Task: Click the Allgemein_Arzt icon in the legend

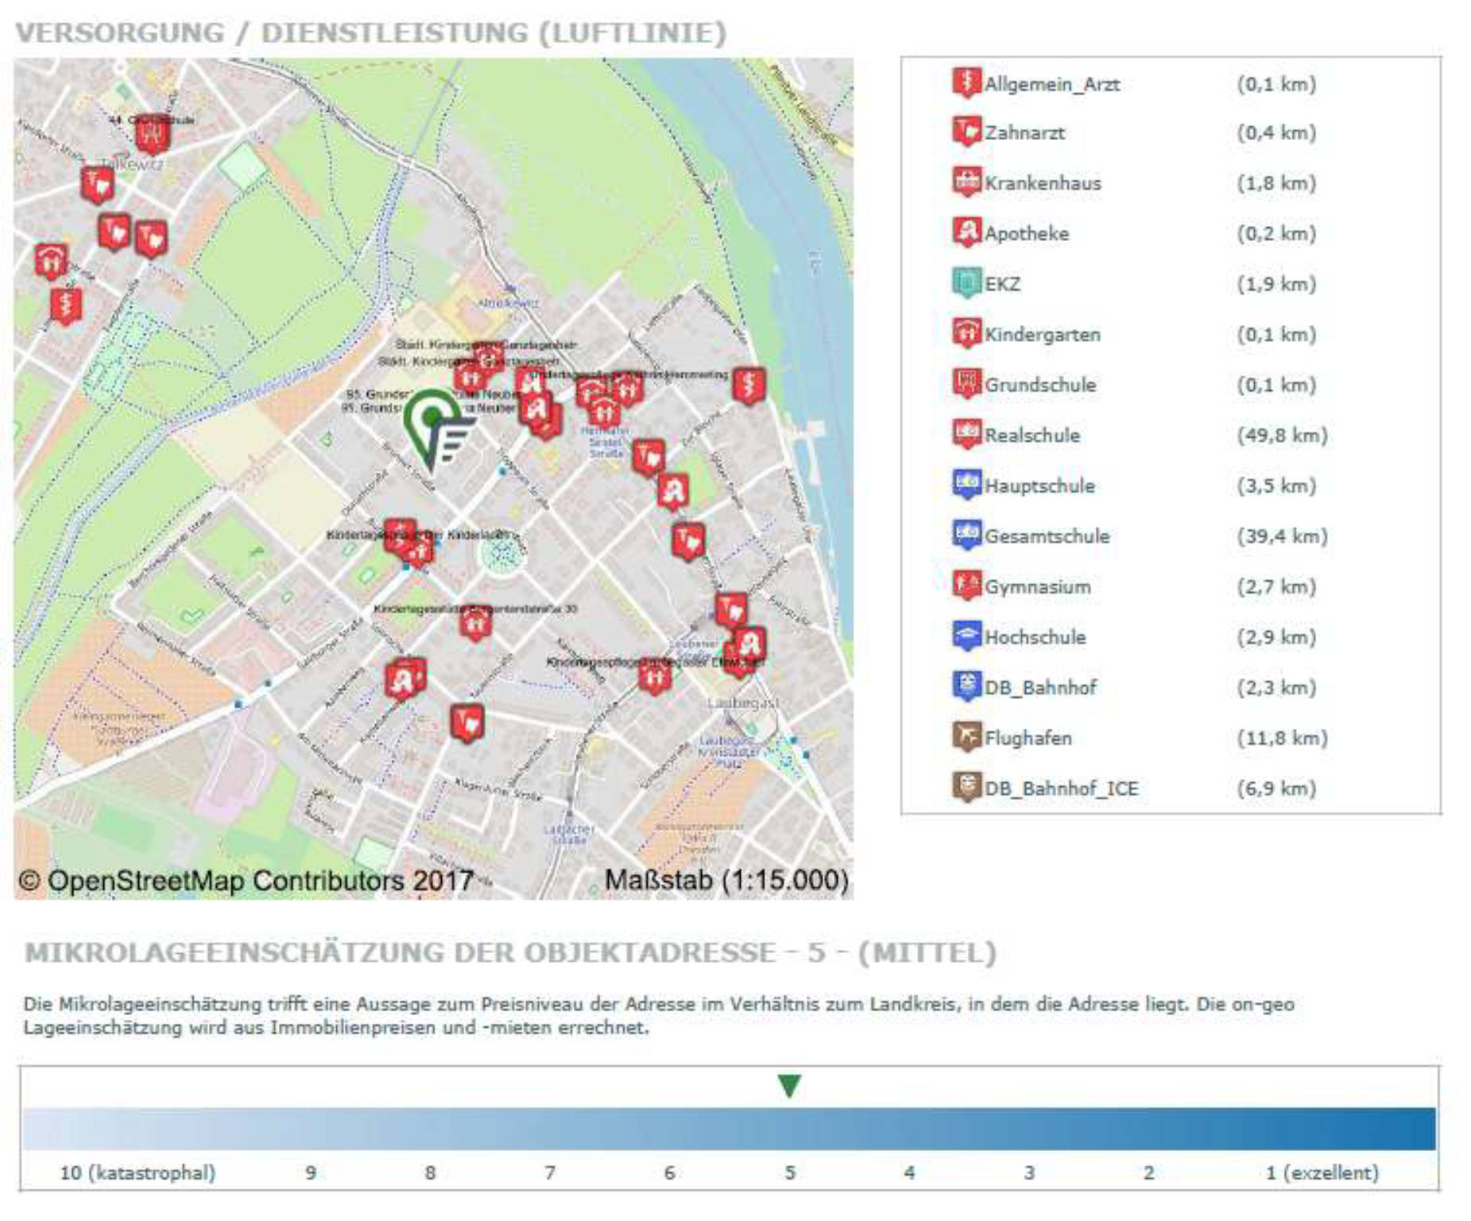Action: tap(966, 82)
